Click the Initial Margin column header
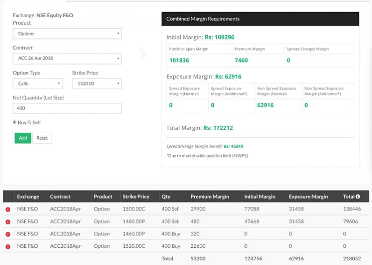This screenshot has width=372, height=265. 260,197
